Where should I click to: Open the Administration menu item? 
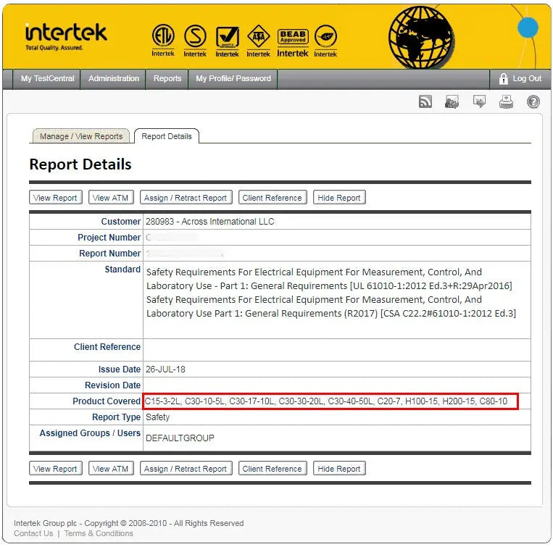114,78
